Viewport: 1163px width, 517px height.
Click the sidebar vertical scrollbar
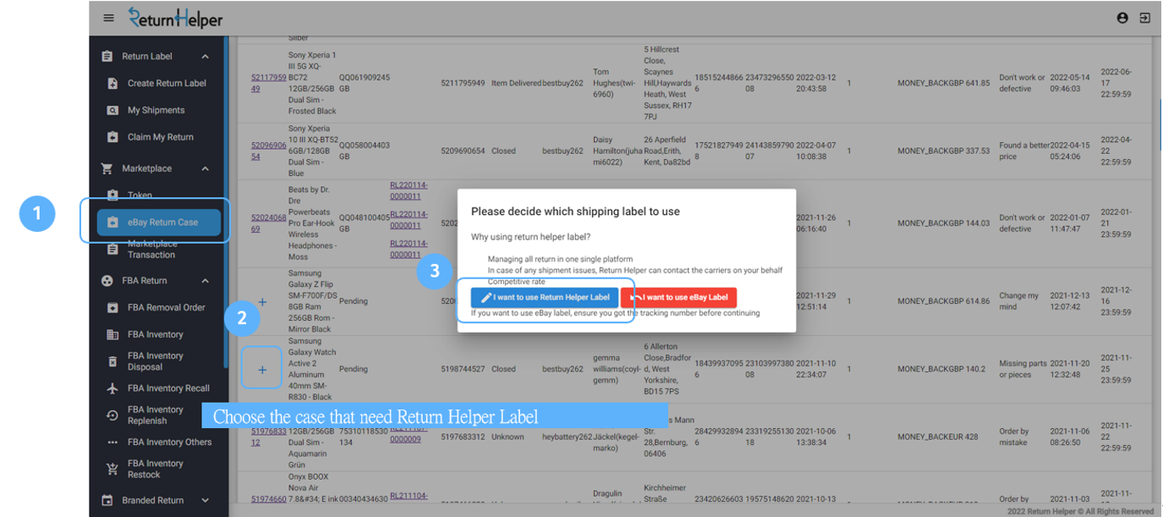click(225, 203)
